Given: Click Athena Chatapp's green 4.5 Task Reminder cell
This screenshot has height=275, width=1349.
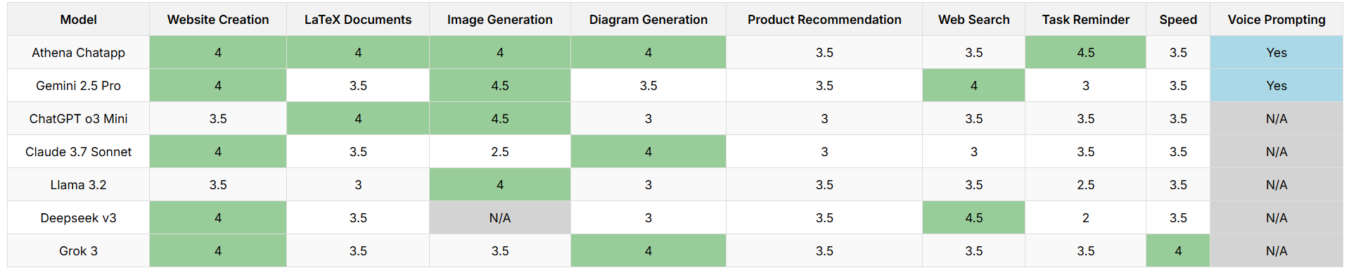Looking at the screenshot, I should coord(1086,53).
